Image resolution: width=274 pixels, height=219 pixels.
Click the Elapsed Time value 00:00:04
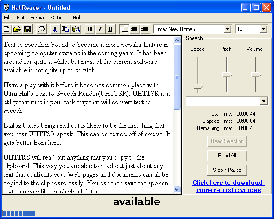pyautogui.click(x=246, y=121)
